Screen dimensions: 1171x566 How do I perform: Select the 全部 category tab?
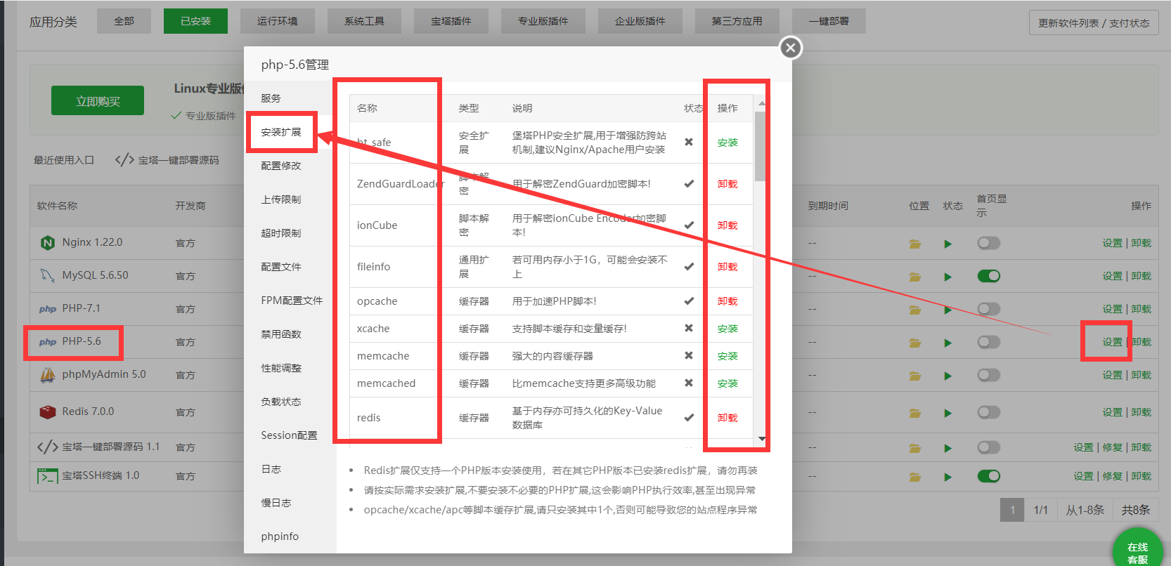click(x=124, y=21)
